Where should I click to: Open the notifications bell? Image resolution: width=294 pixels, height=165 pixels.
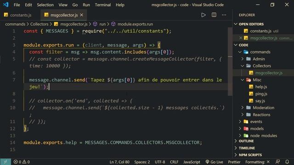pyautogui.click(x=287, y=162)
